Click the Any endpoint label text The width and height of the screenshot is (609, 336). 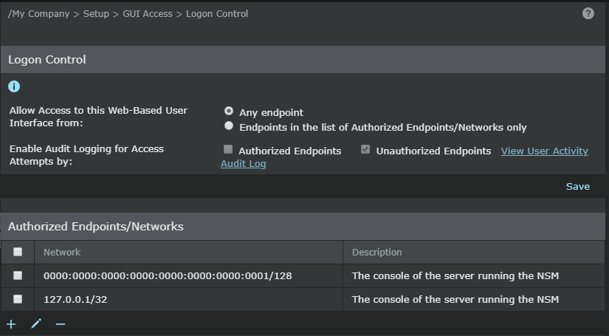pyautogui.click(x=271, y=113)
